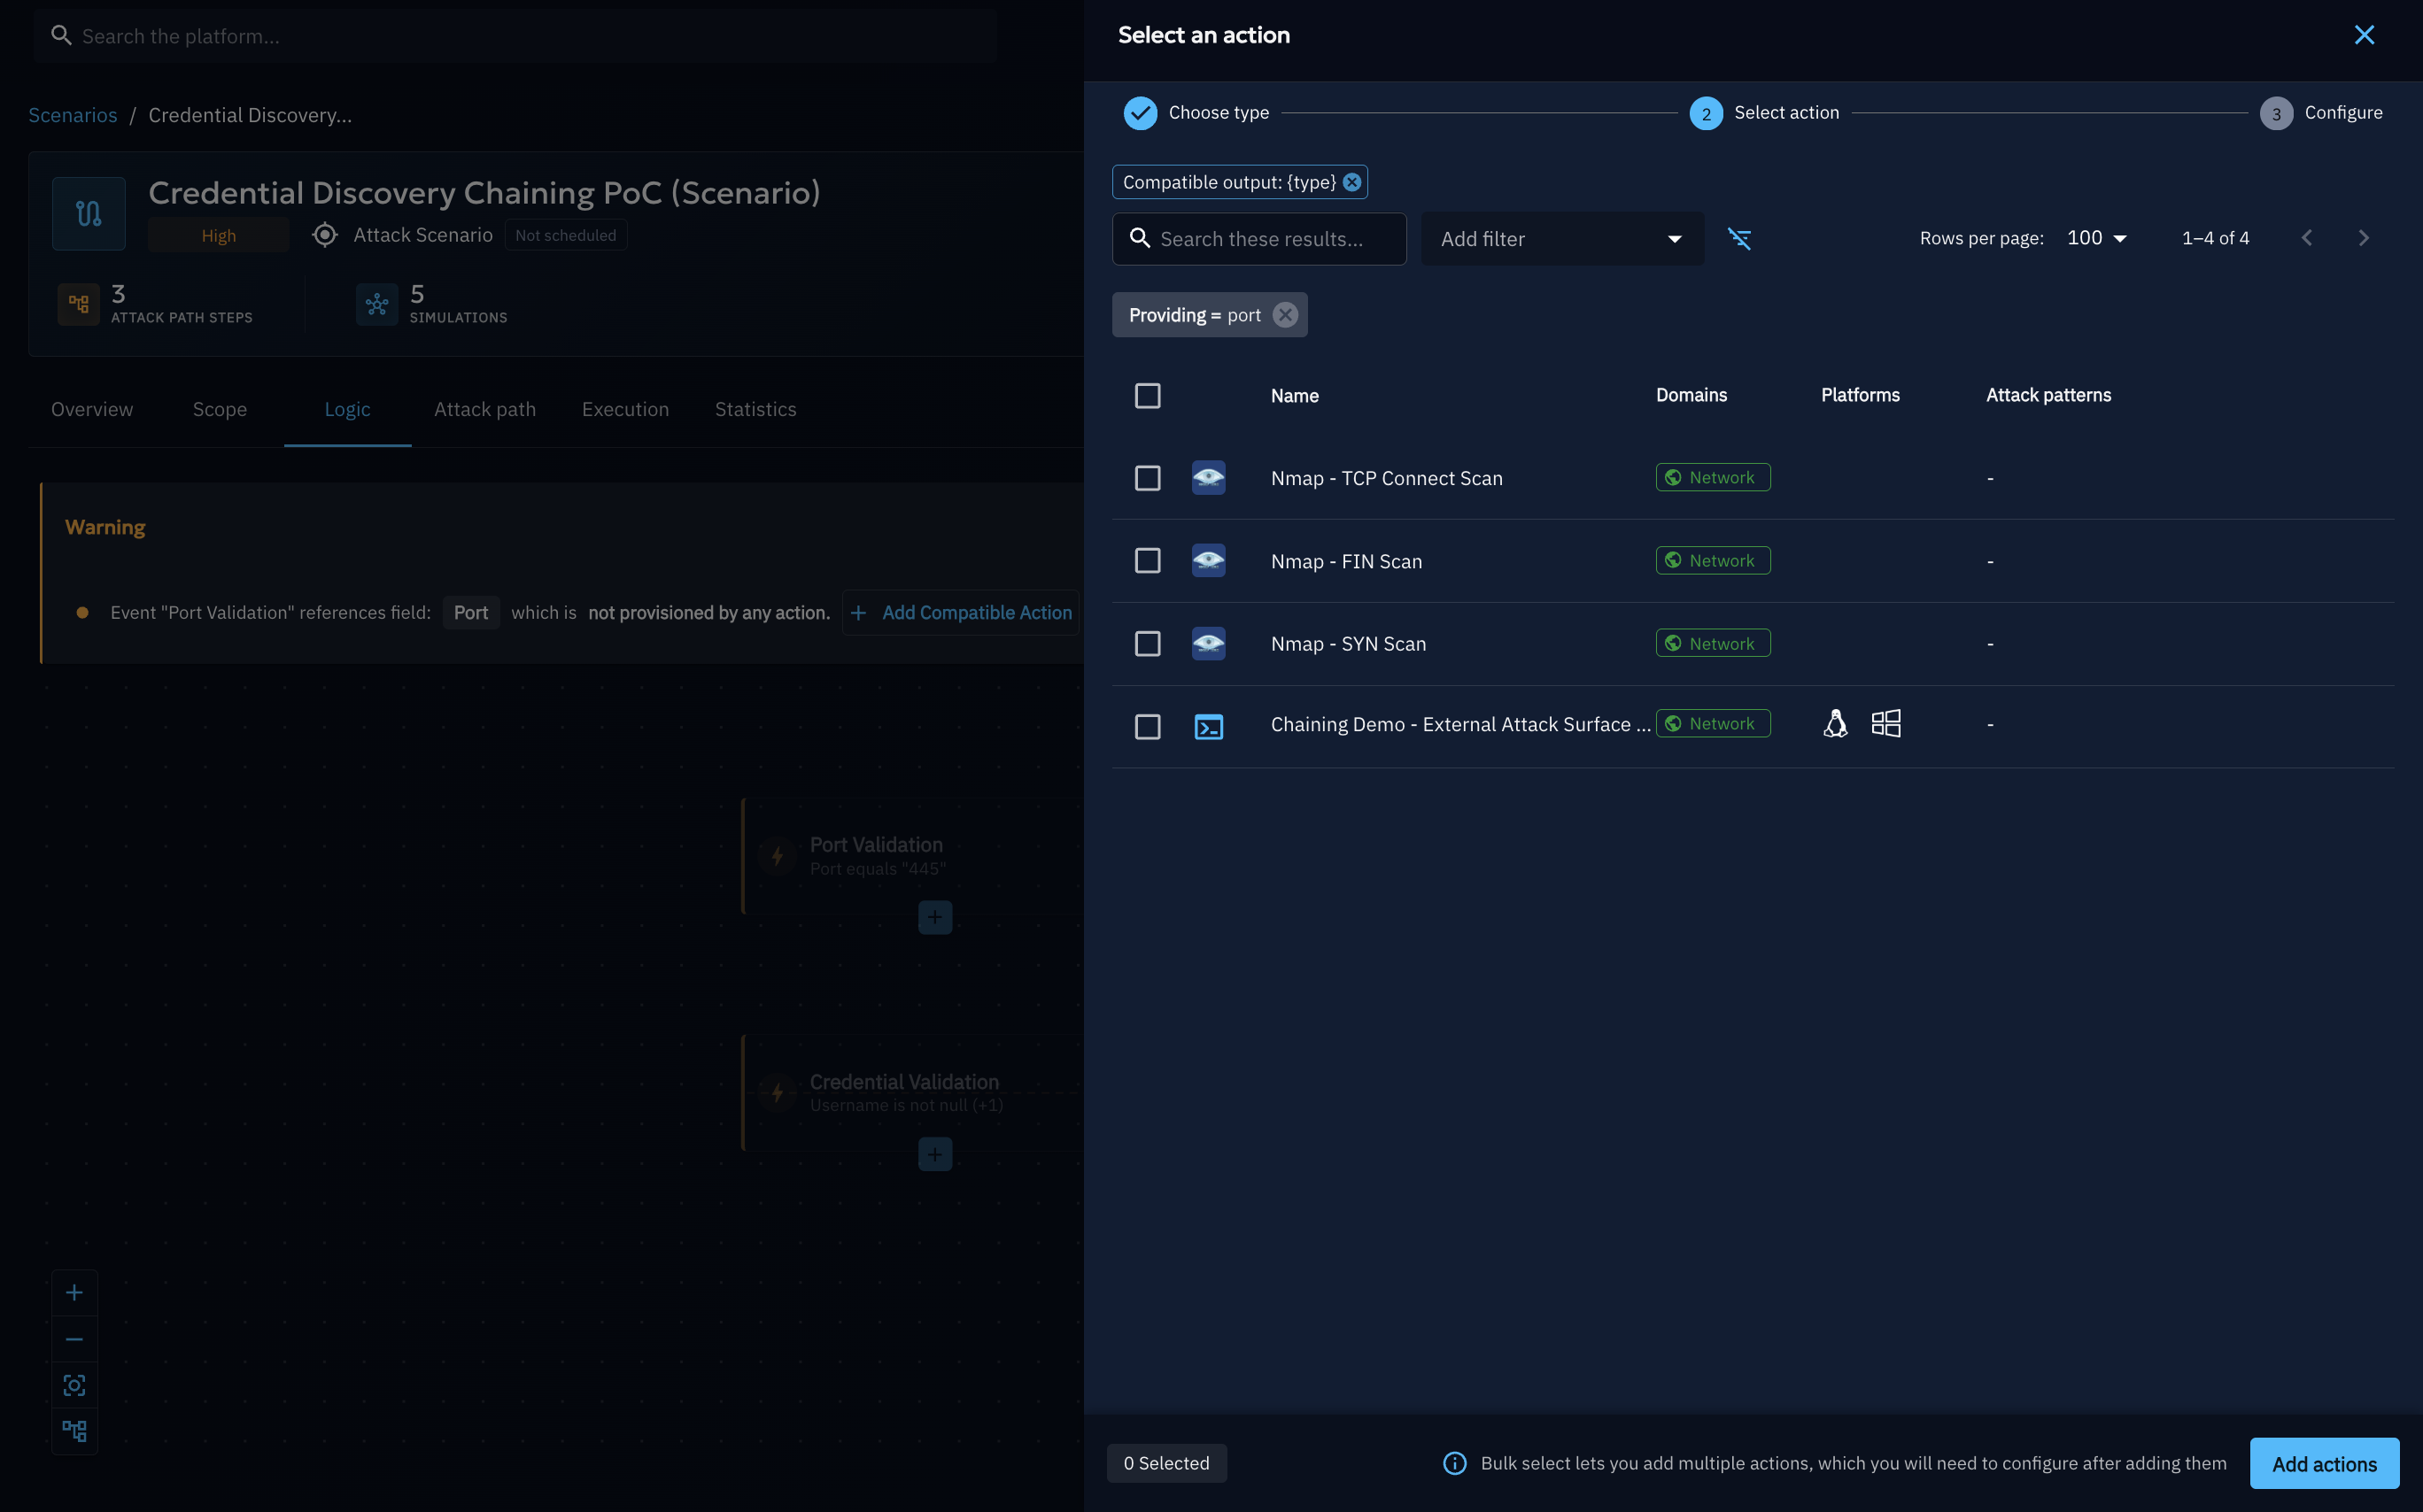
Task: Clear all filters with the crossed-filter icon
Action: 1739,238
